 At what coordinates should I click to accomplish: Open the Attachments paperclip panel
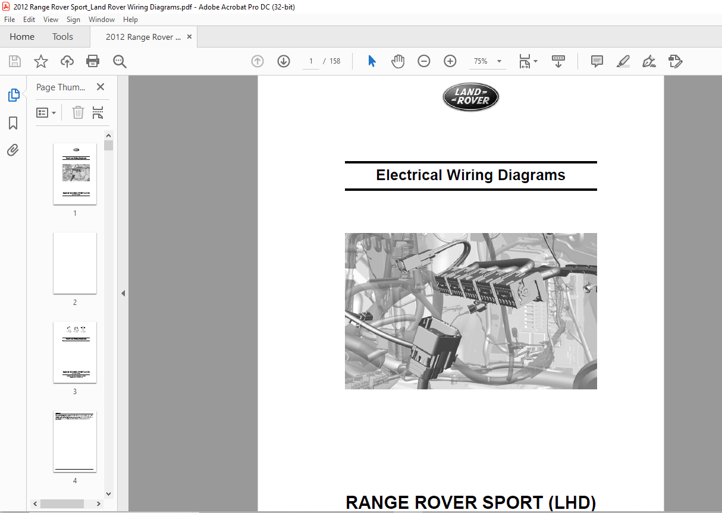(x=13, y=150)
